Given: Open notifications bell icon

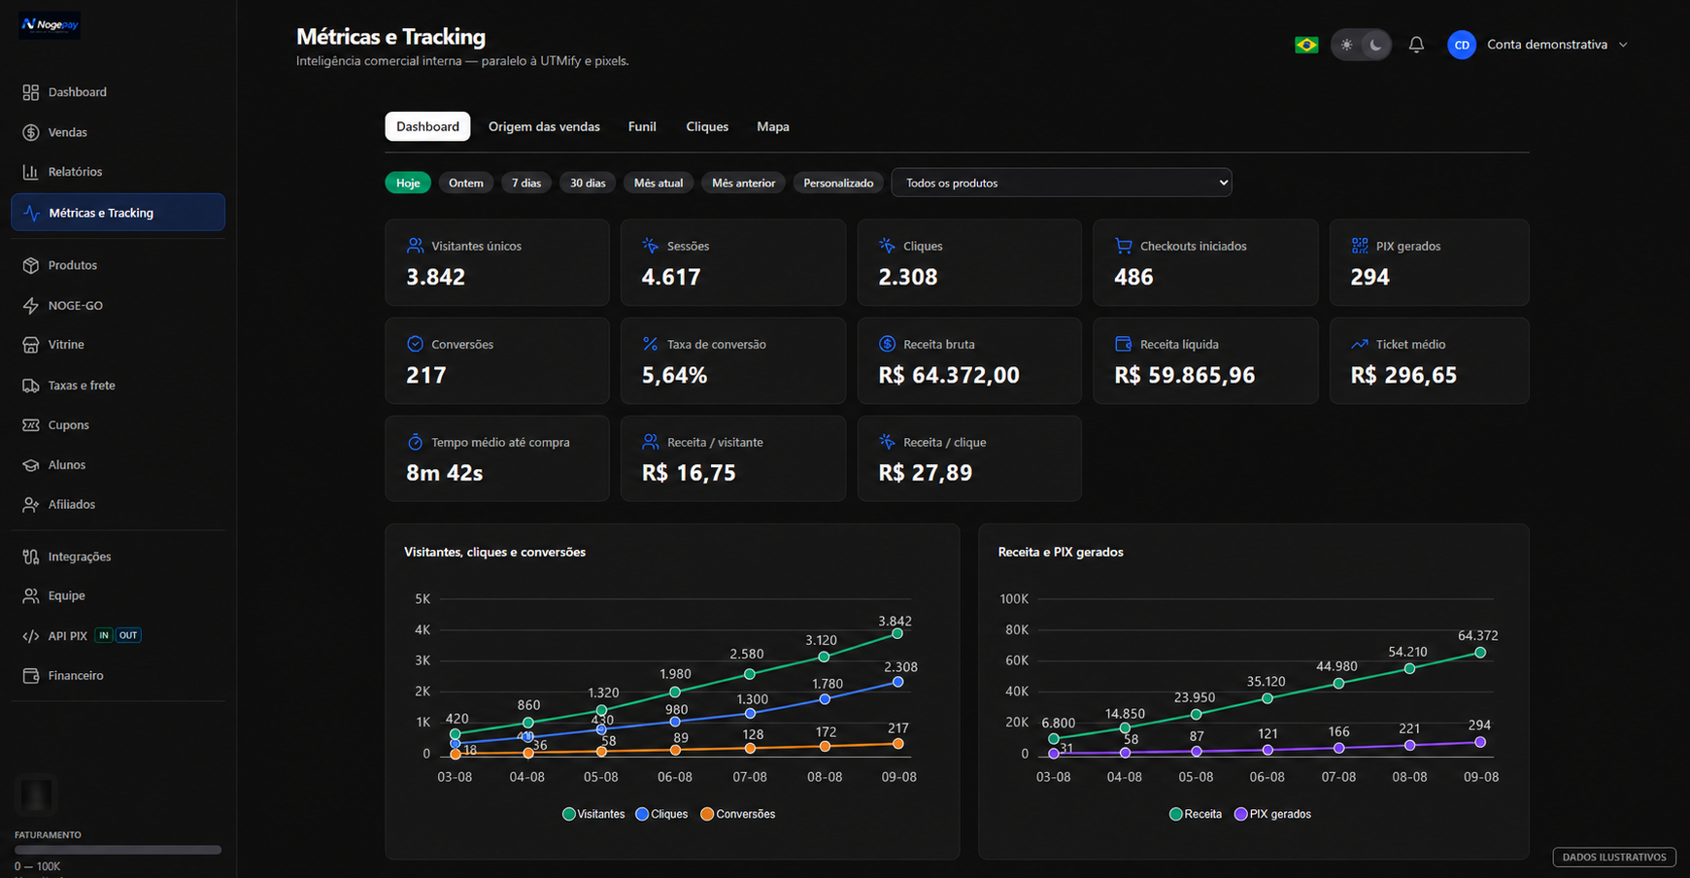Looking at the screenshot, I should (1416, 45).
